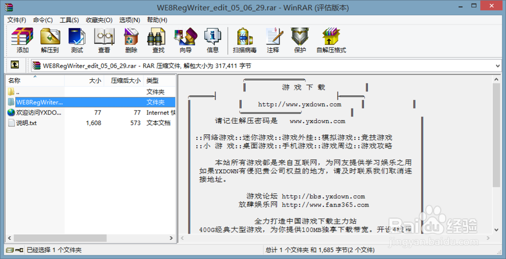This screenshot has height=259, width=506.
Task: Open the Comment (注释) icon
Action: (273, 40)
